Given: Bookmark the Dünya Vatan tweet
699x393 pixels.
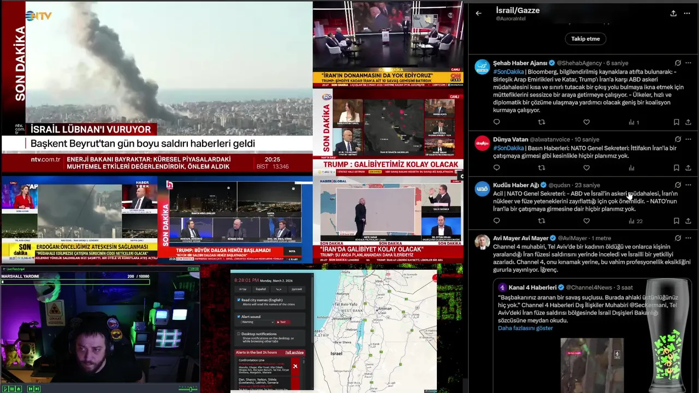Looking at the screenshot, I should (676, 168).
